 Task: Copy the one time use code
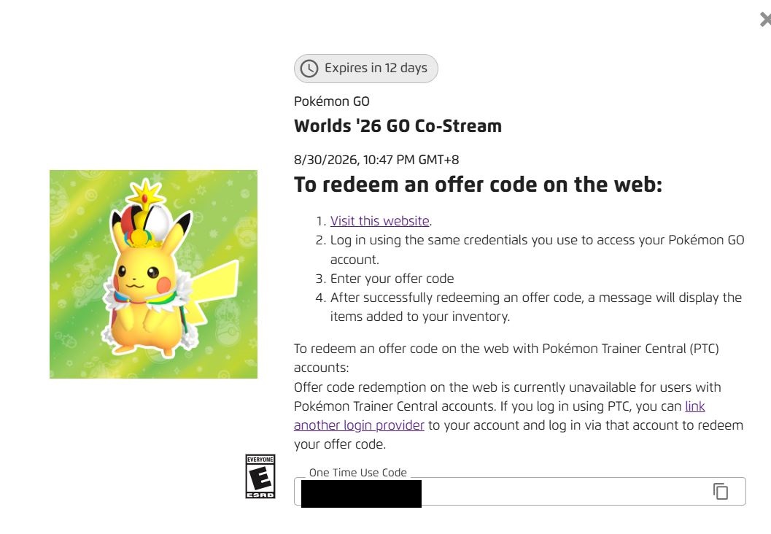[721, 491]
